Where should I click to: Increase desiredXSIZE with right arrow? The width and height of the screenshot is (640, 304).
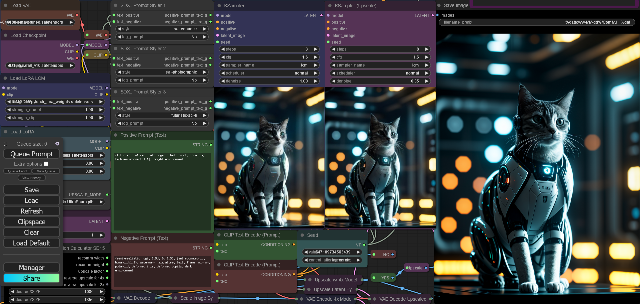pyautogui.click(x=101, y=292)
